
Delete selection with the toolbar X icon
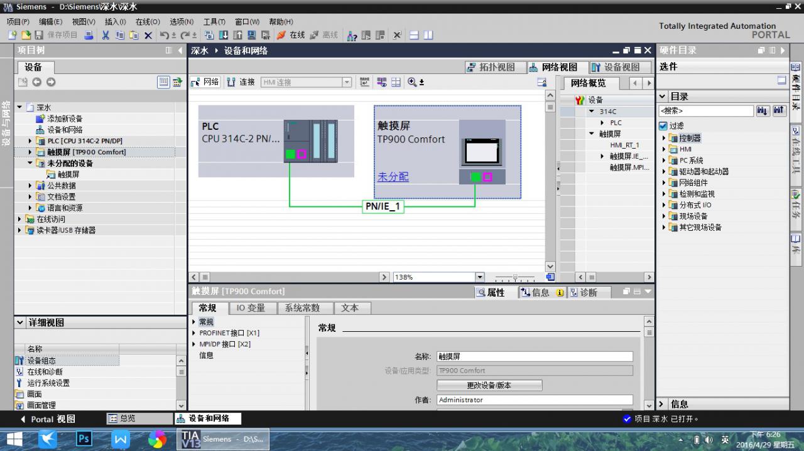(x=148, y=35)
